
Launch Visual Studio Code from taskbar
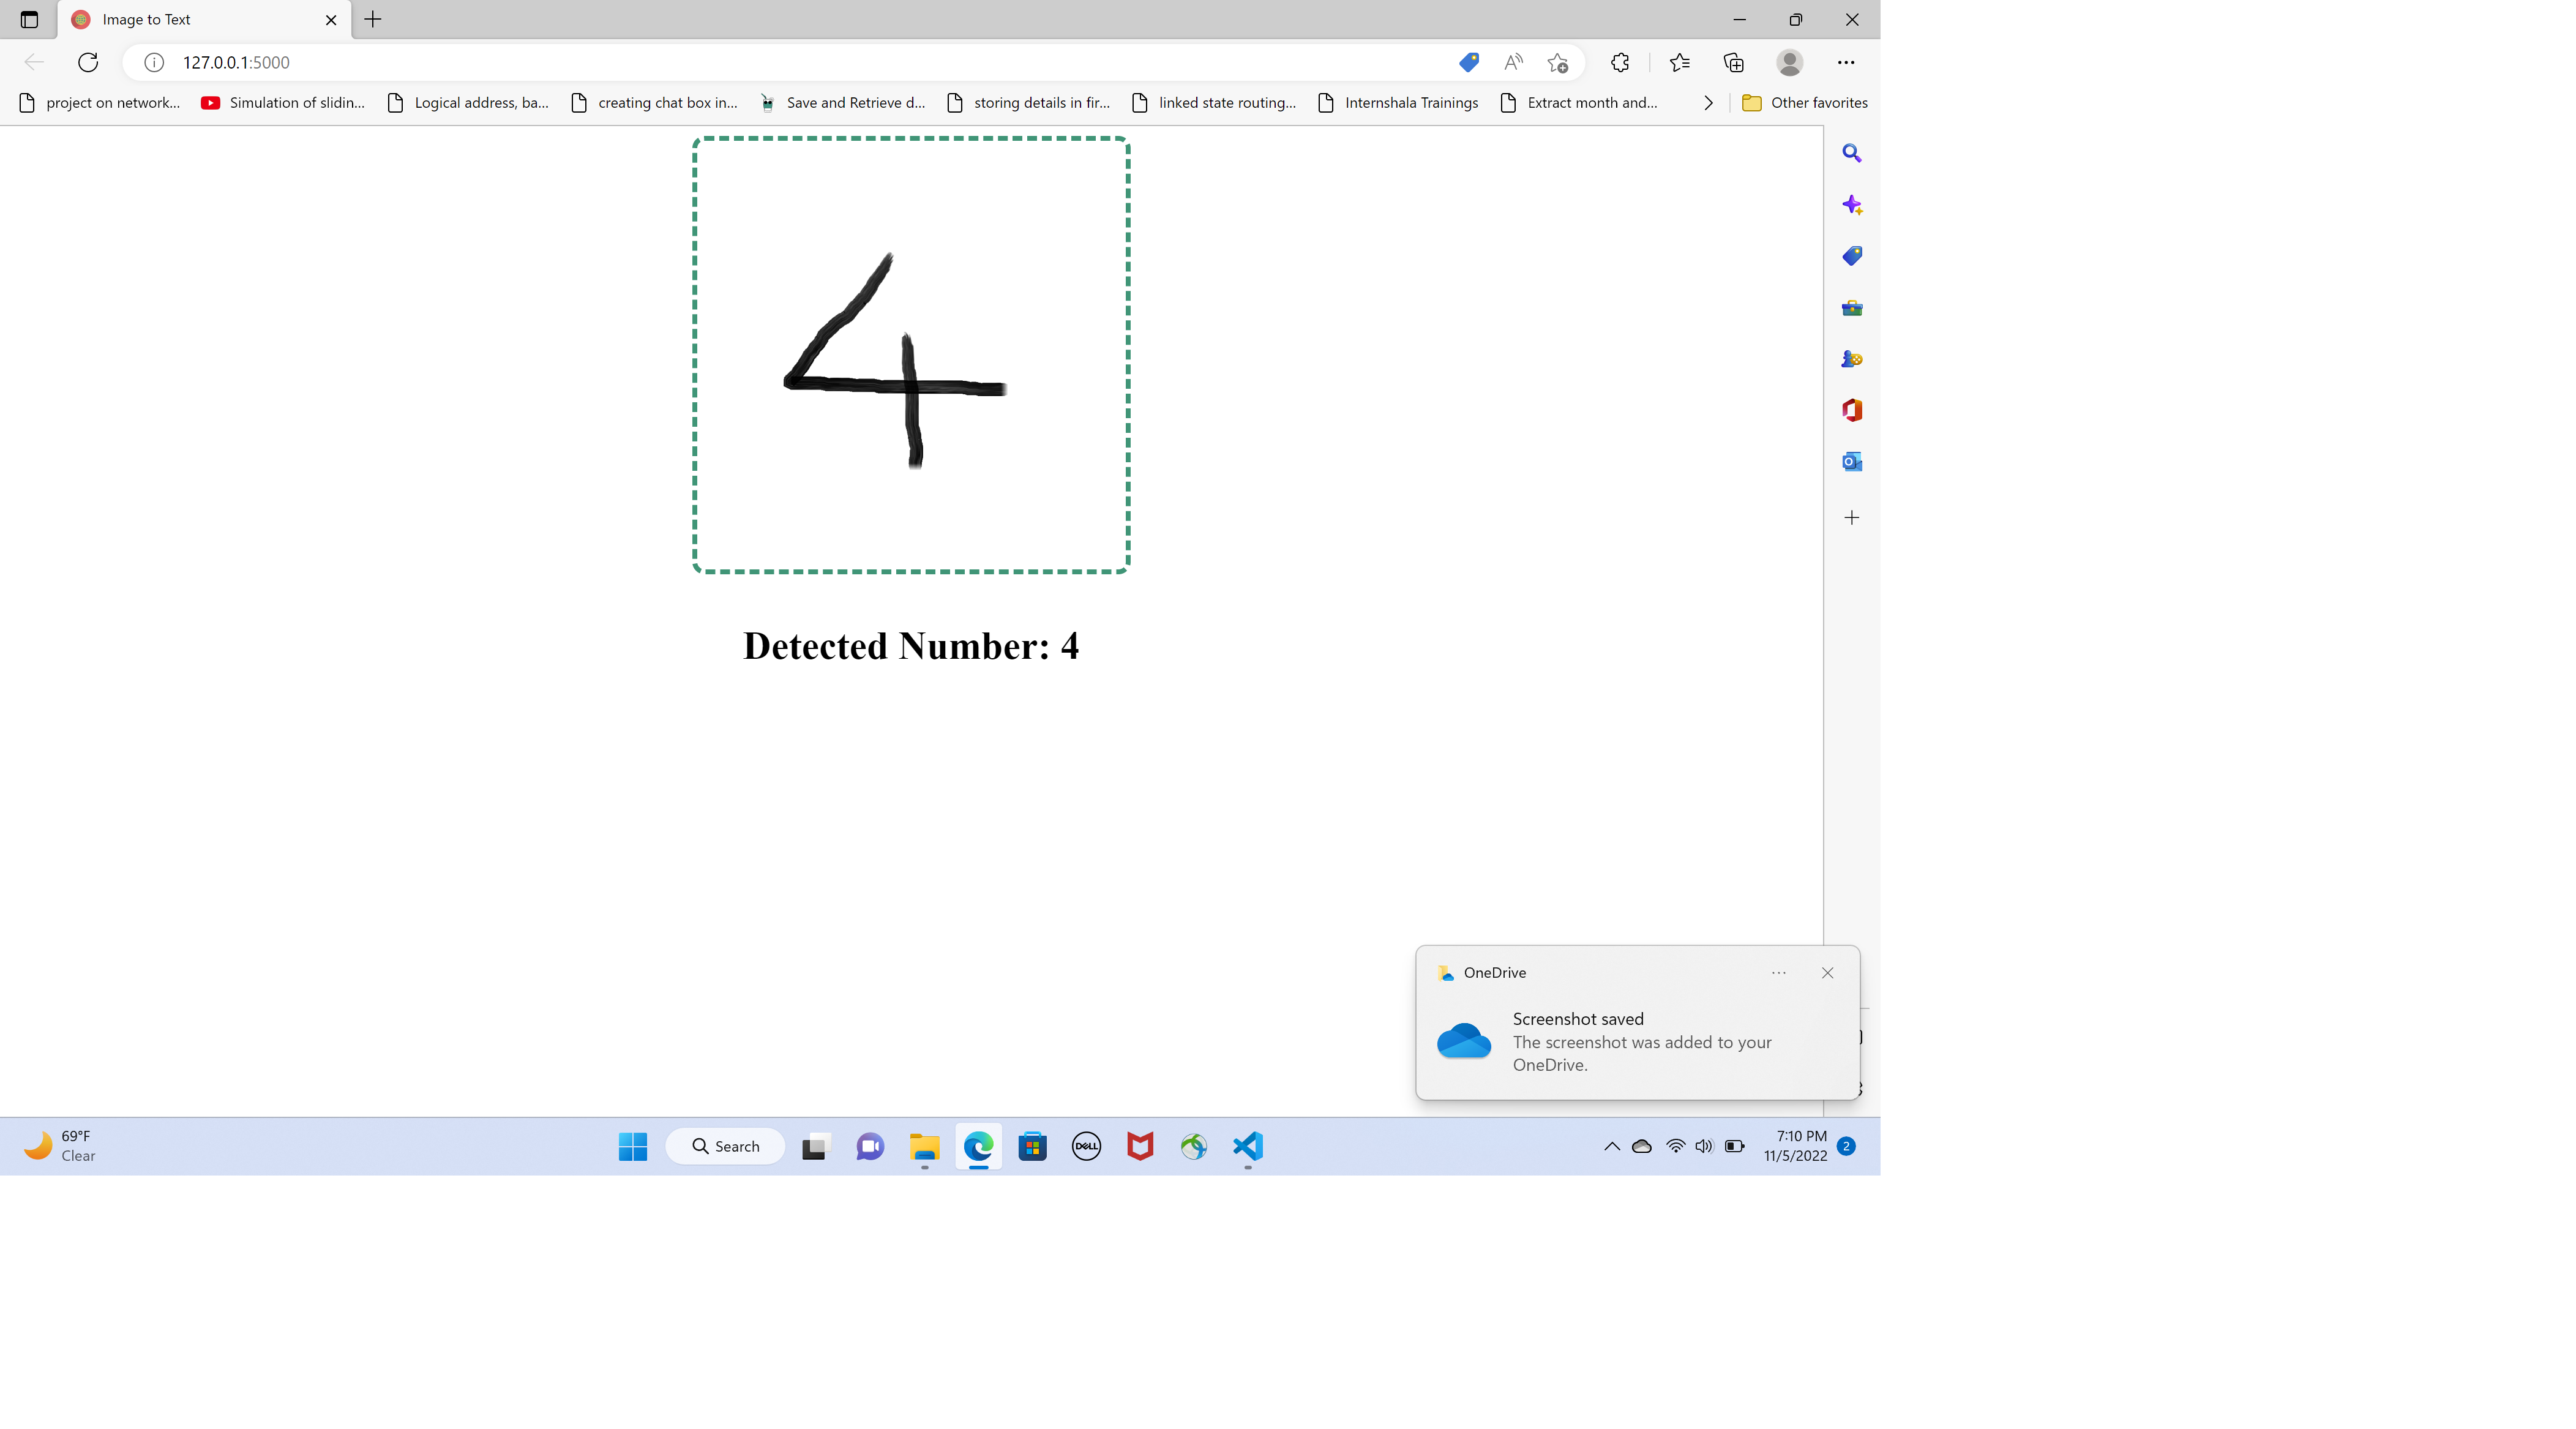[x=1247, y=1146]
